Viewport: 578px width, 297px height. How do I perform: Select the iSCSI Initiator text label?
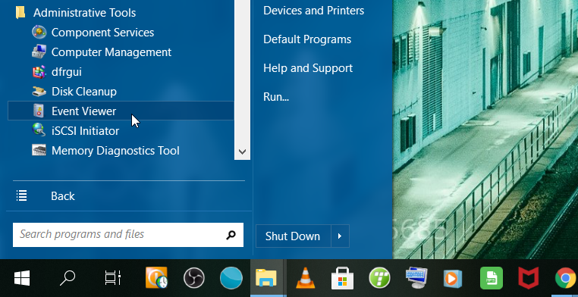point(85,130)
